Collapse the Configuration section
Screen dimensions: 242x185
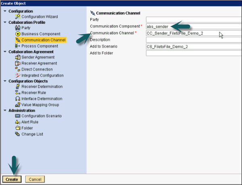coord(5,11)
